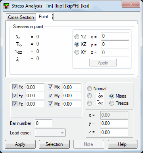Disable the Mz moment checkbox
This screenshot has height=153, width=143.
(50, 104)
